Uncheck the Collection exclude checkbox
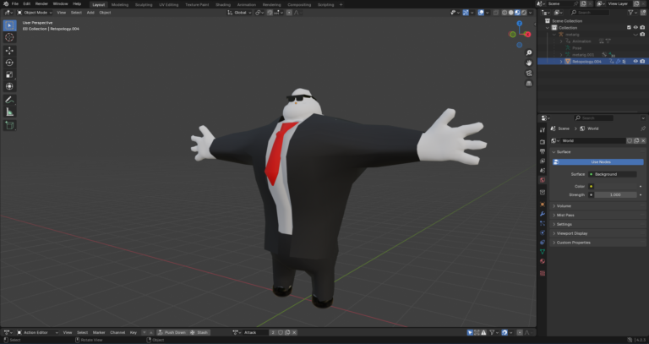Viewport: 649px width, 344px height. click(x=627, y=28)
